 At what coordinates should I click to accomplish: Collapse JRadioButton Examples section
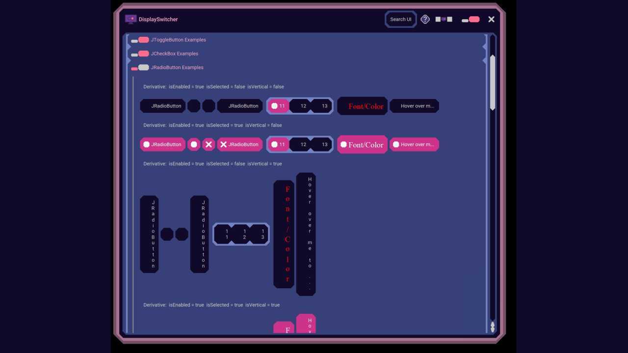140,68
